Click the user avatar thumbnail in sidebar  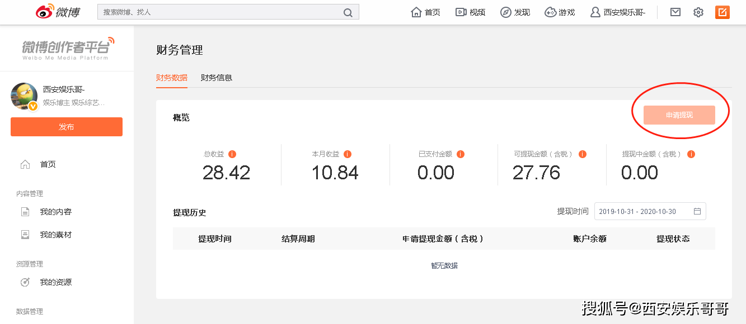click(24, 96)
